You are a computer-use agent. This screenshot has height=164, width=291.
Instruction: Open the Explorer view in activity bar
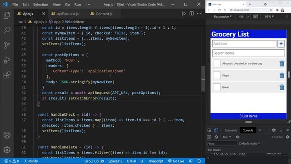[x=7, y=15]
